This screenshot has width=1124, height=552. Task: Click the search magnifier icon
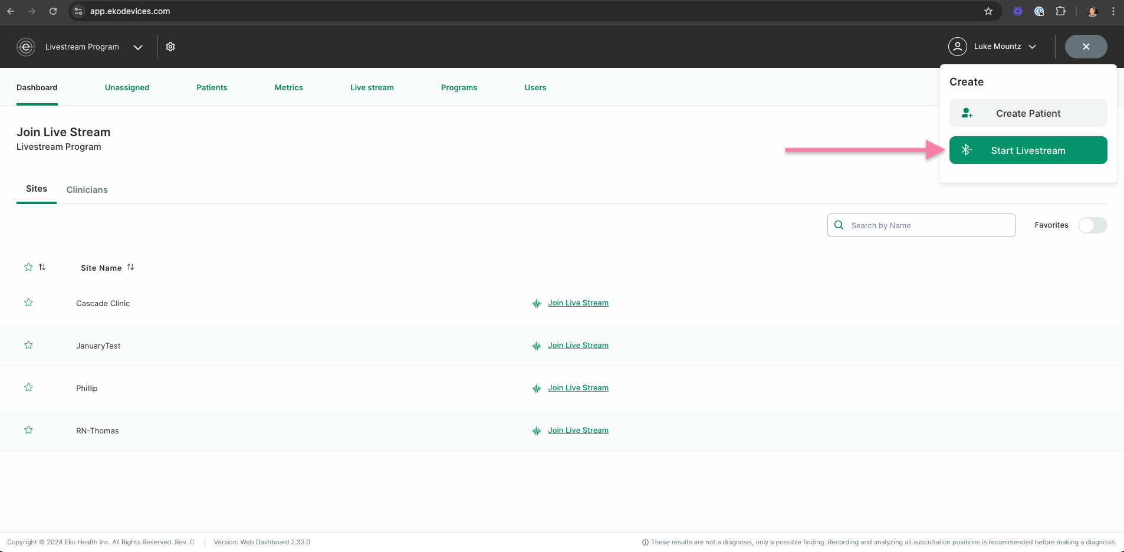coord(839,225)
